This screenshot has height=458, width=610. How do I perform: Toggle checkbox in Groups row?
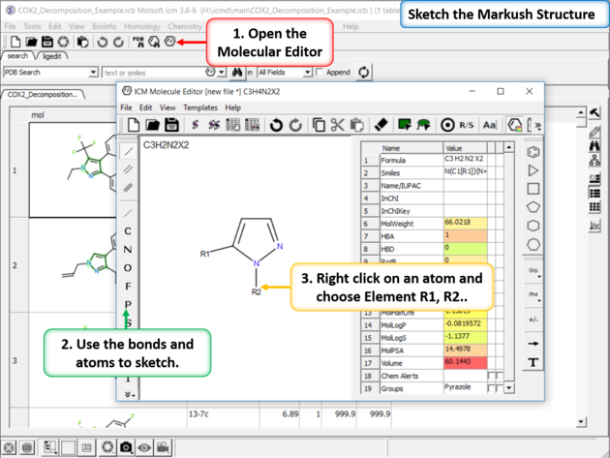[x=491, y=387]
